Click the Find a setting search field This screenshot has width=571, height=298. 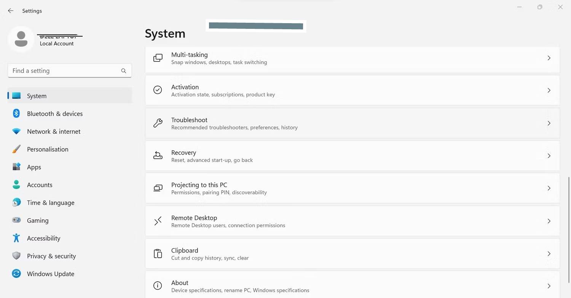65,71
